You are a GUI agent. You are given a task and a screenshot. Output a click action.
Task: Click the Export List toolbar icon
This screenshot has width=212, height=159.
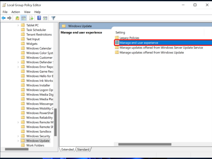(31, 18)
